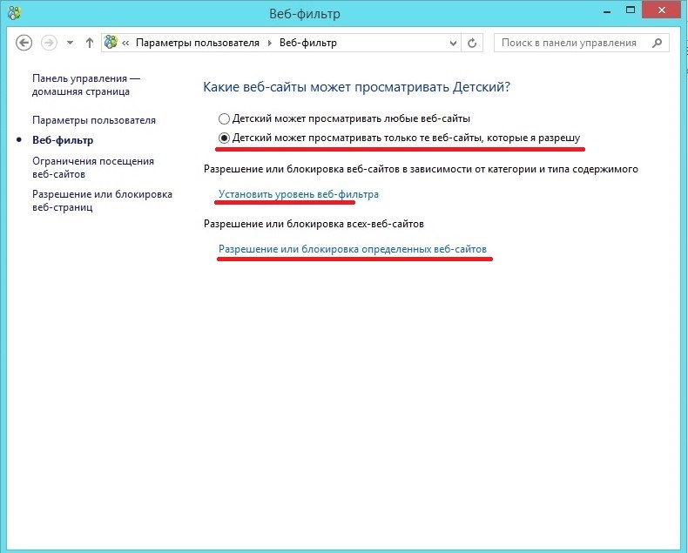Select radio: Детский может просматривать любые веб-сайты

tap(224, 119)
